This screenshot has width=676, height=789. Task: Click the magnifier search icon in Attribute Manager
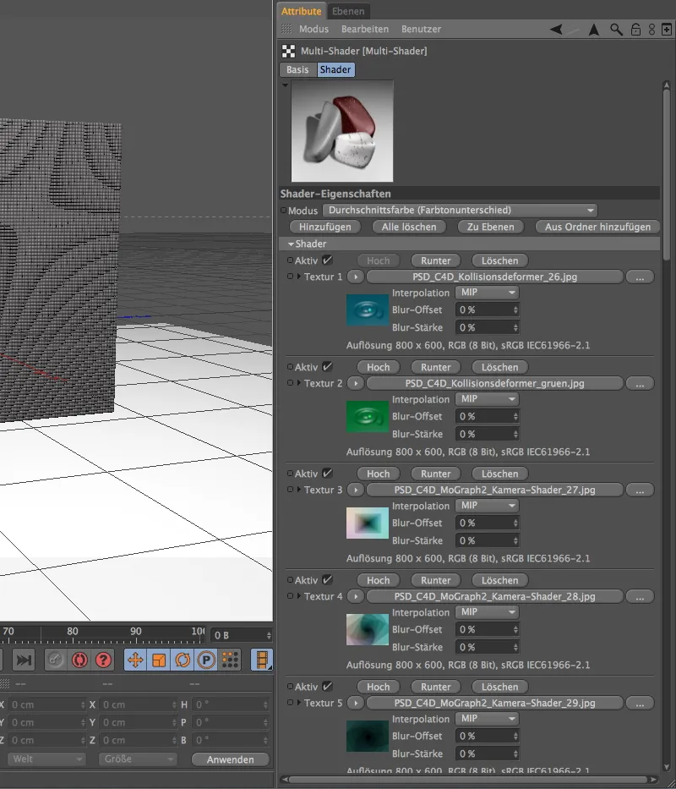point(615,29)
